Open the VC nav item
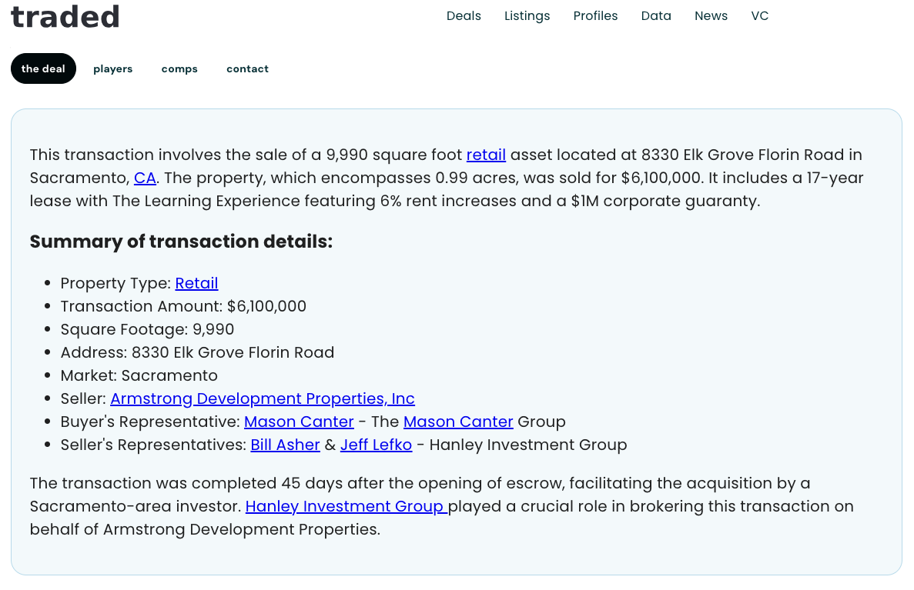The image size is (914, 590). tap(759, 15)
